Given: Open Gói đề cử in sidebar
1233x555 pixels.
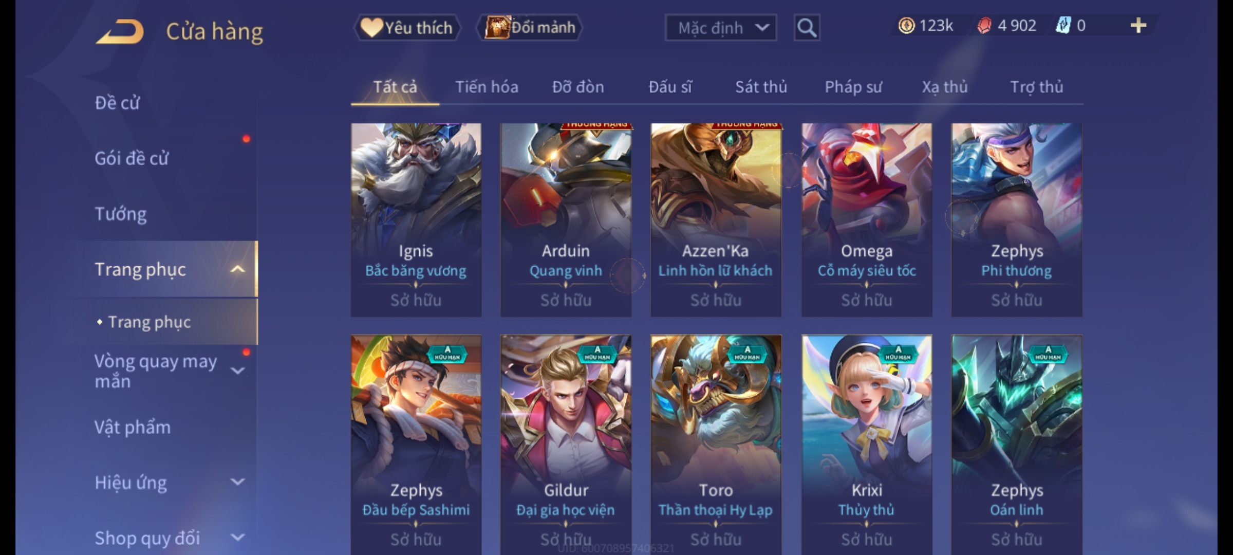Looking at the screenshot, I should click(x=132, y=158).
